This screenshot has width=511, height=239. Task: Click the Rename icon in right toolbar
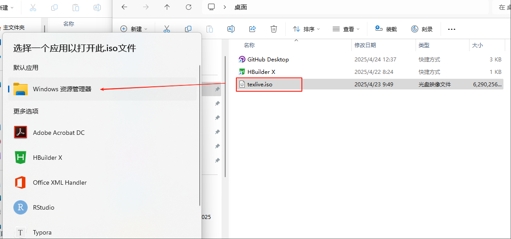pyautogui.click(x=231, y=29)
